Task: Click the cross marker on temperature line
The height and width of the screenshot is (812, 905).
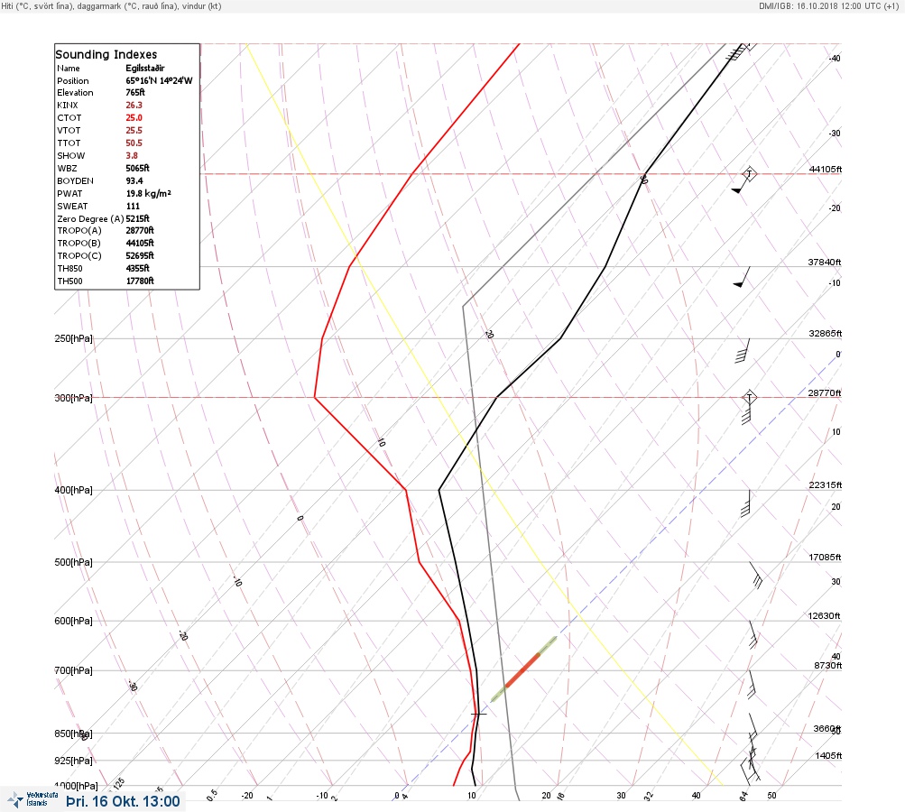Action: tap(478, 714)
